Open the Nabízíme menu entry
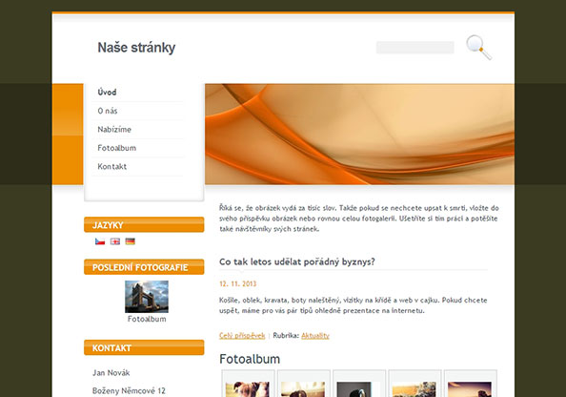This screenshot has height=397, width=566. [114, 130]
